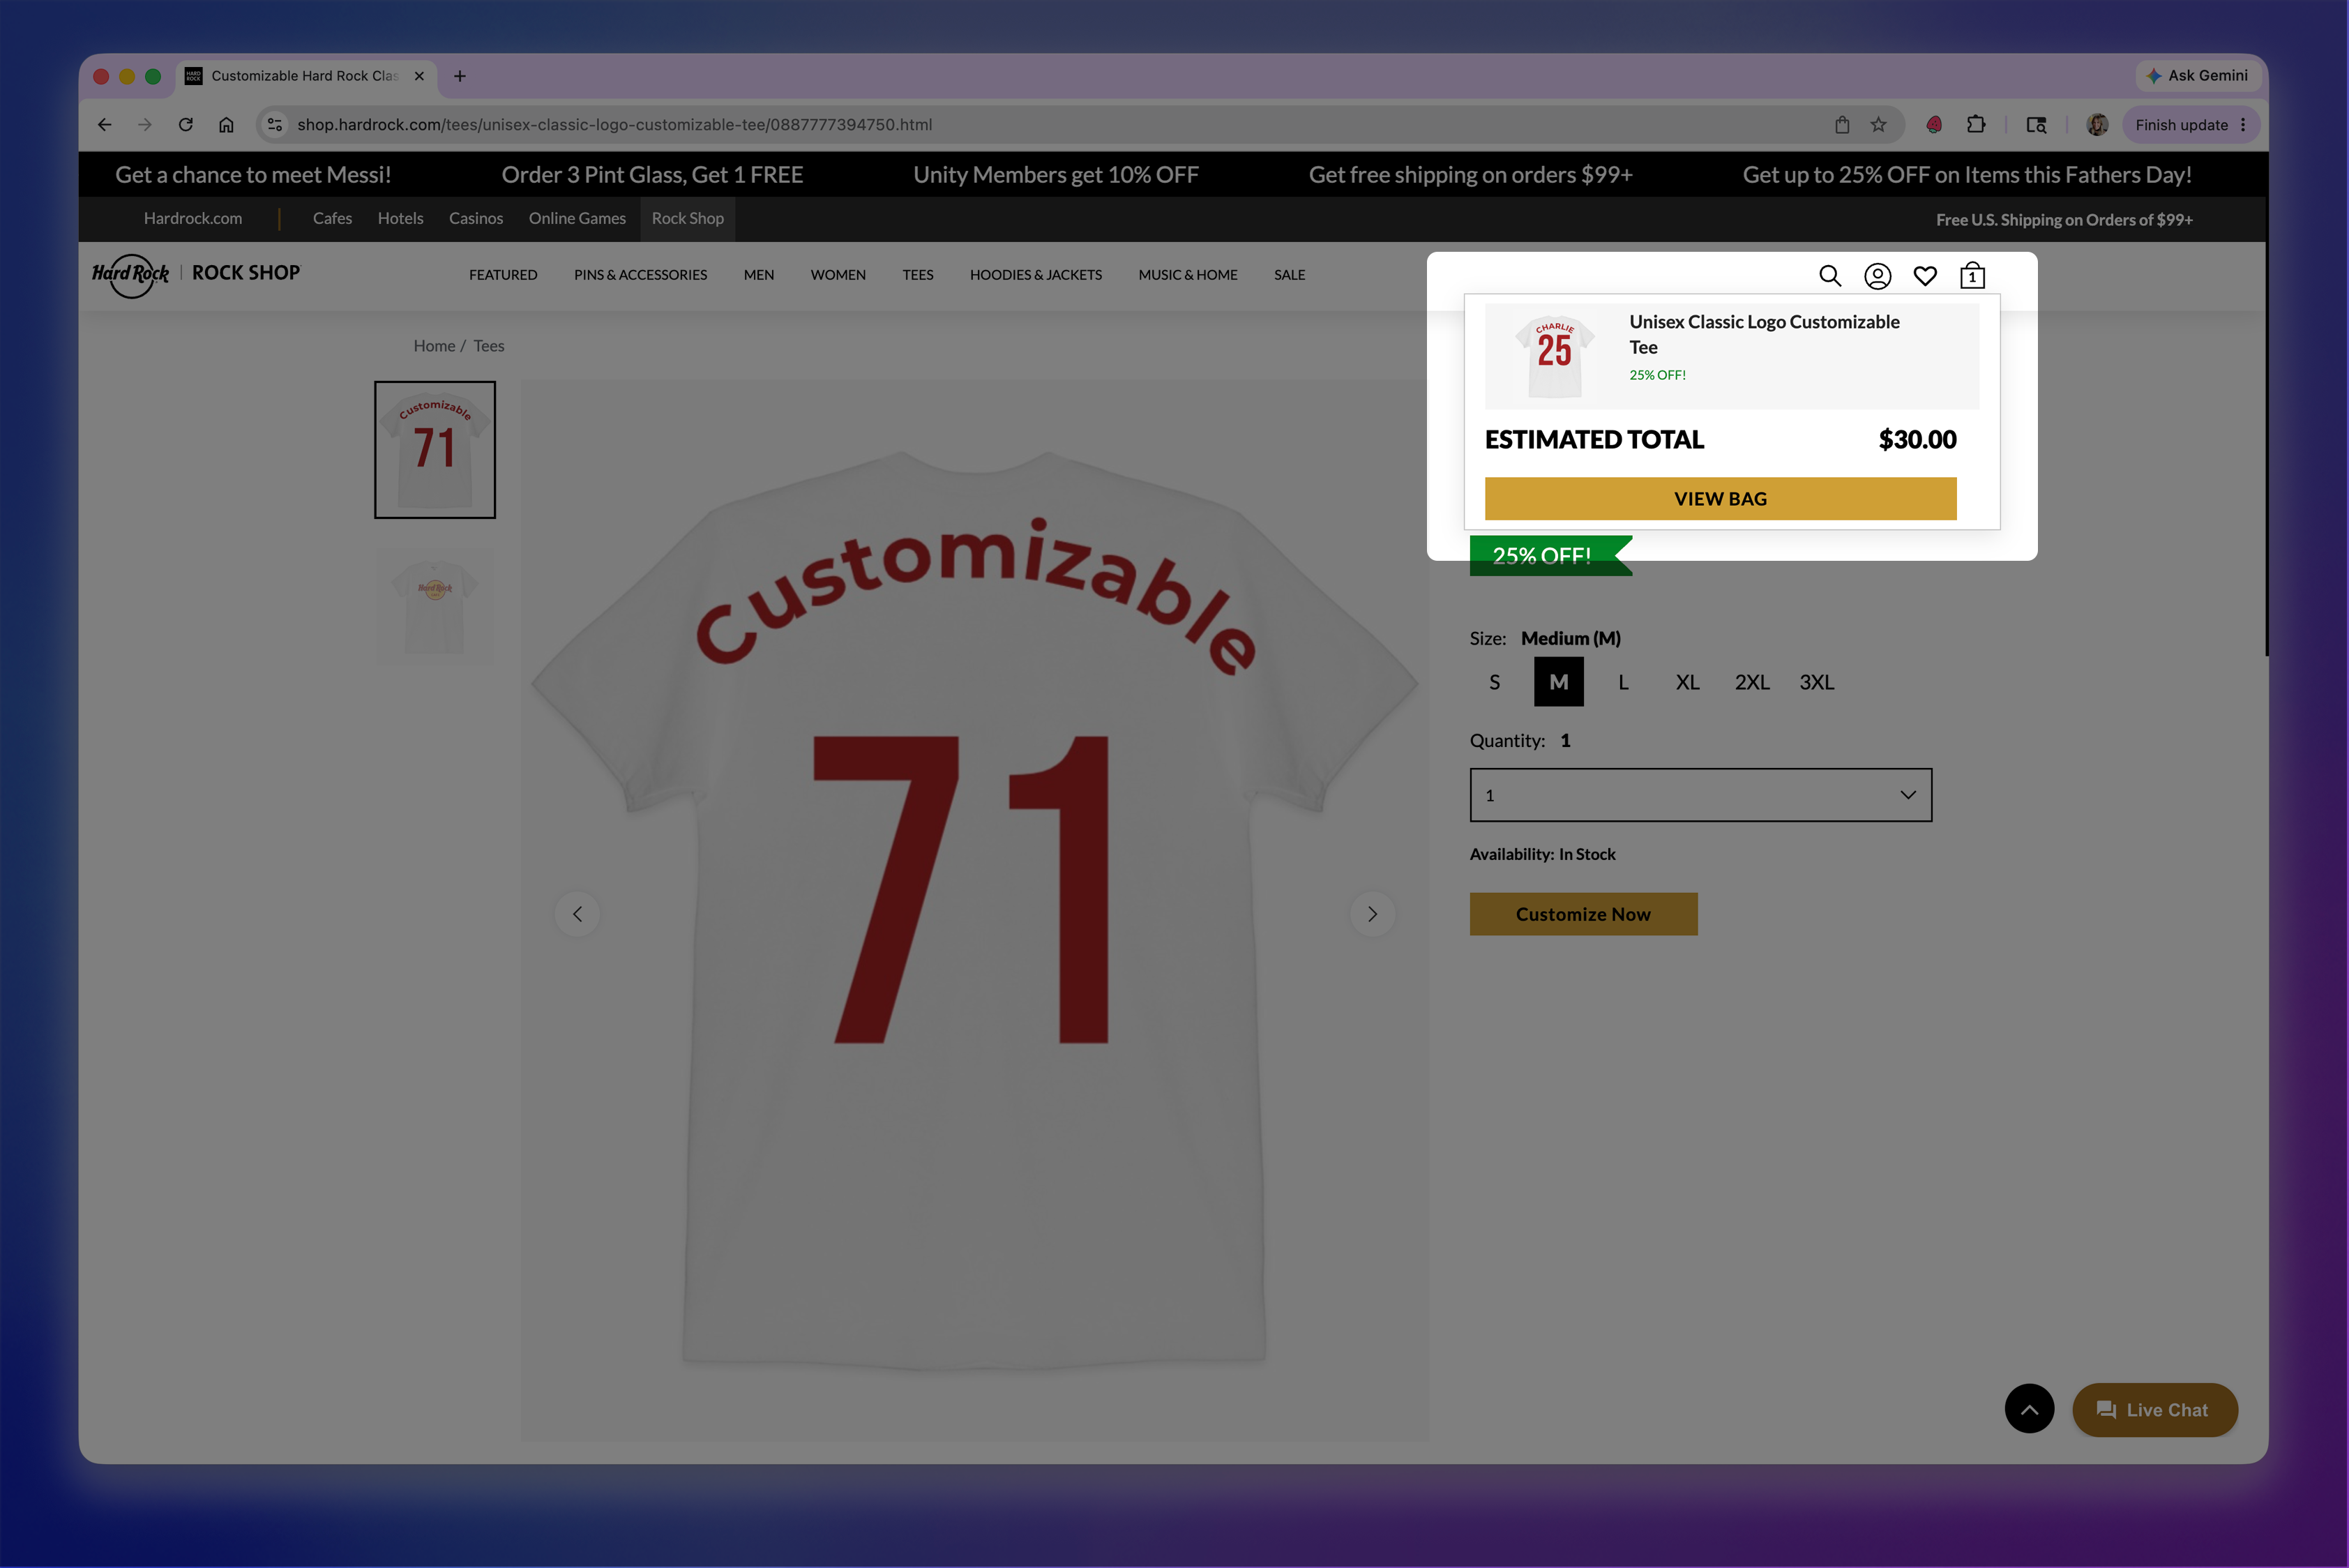Open the extensions puzzle icon
The width and height of the screenshot is (2349, 1568).
click(x=1975, y=124)
